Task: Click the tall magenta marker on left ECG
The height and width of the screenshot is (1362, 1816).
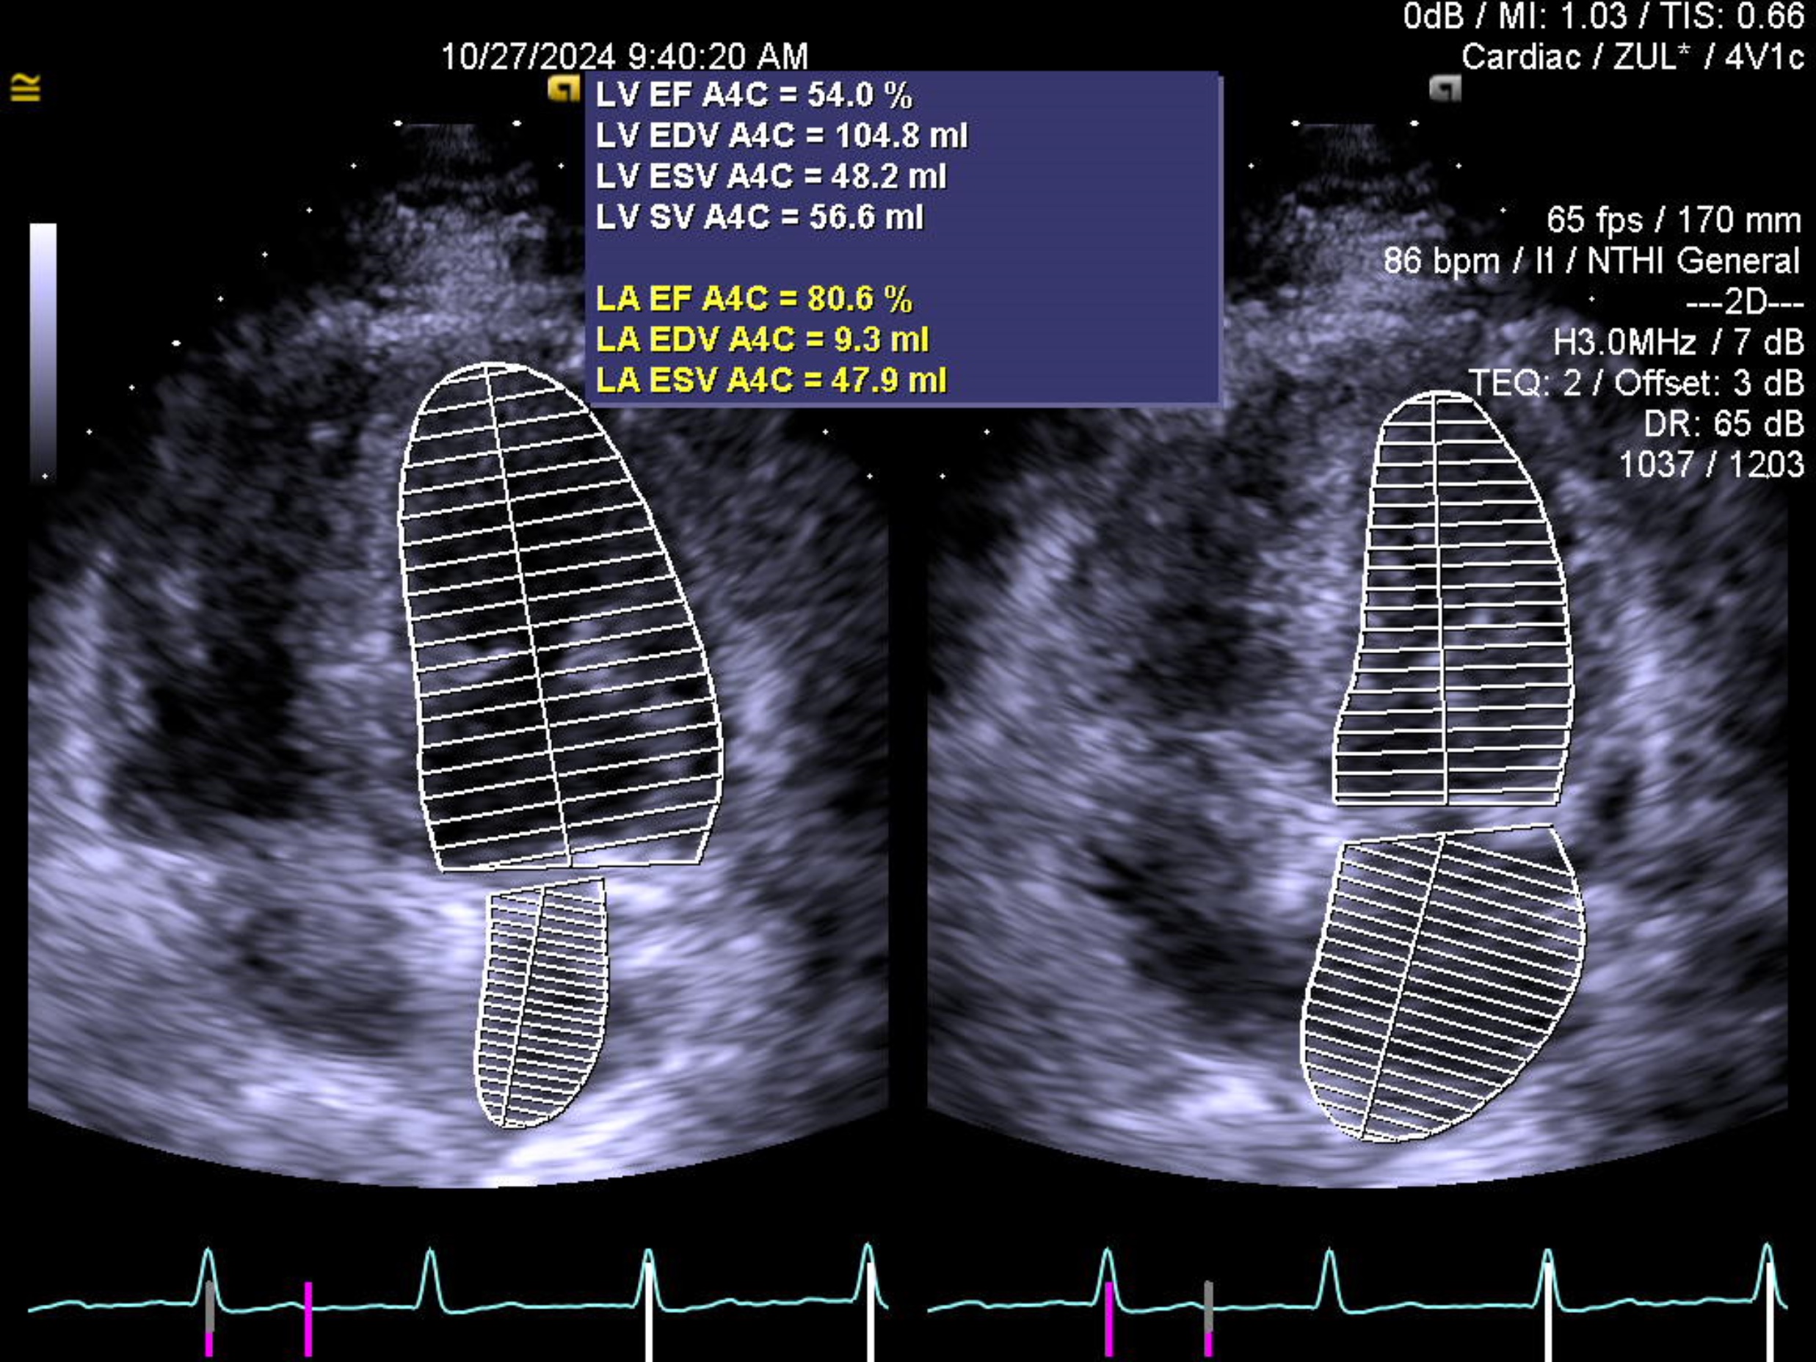Action: tap(308, 1319)
